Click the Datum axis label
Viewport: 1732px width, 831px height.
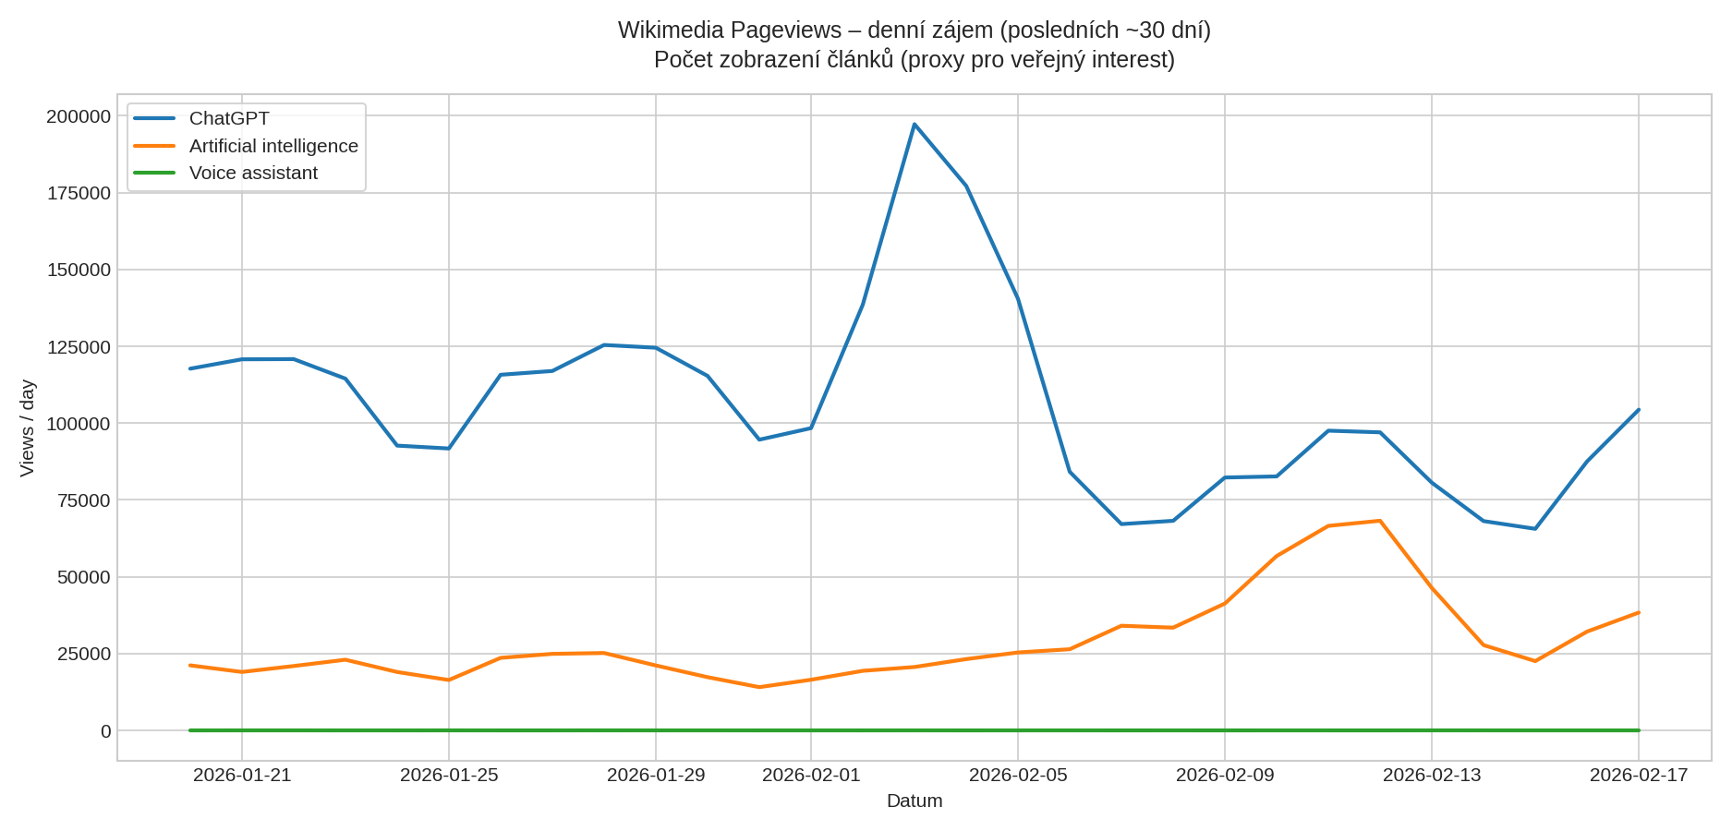point(913,801)
